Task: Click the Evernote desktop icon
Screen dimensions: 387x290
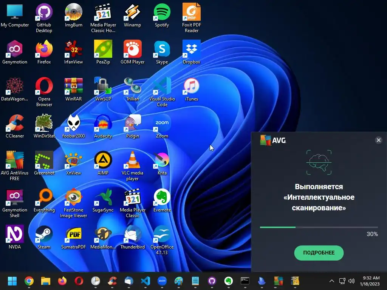Action: coord(162,200)
